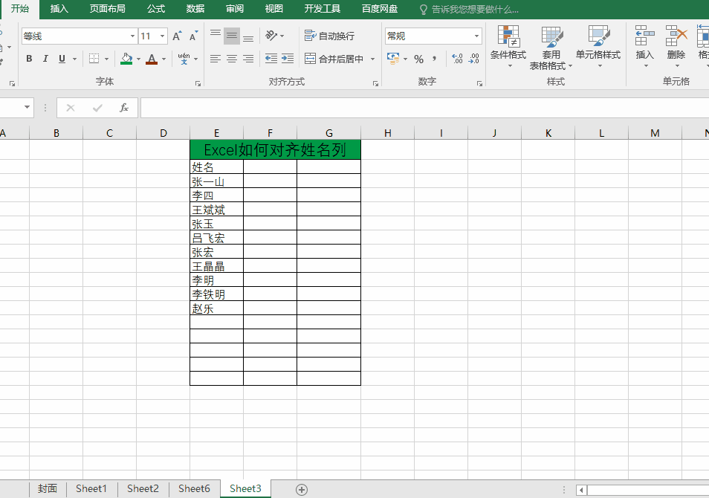The height and width of the screenshot is (498, 709).
Task: Switch to 公式 ribbon tab
Action: (156, 9)
